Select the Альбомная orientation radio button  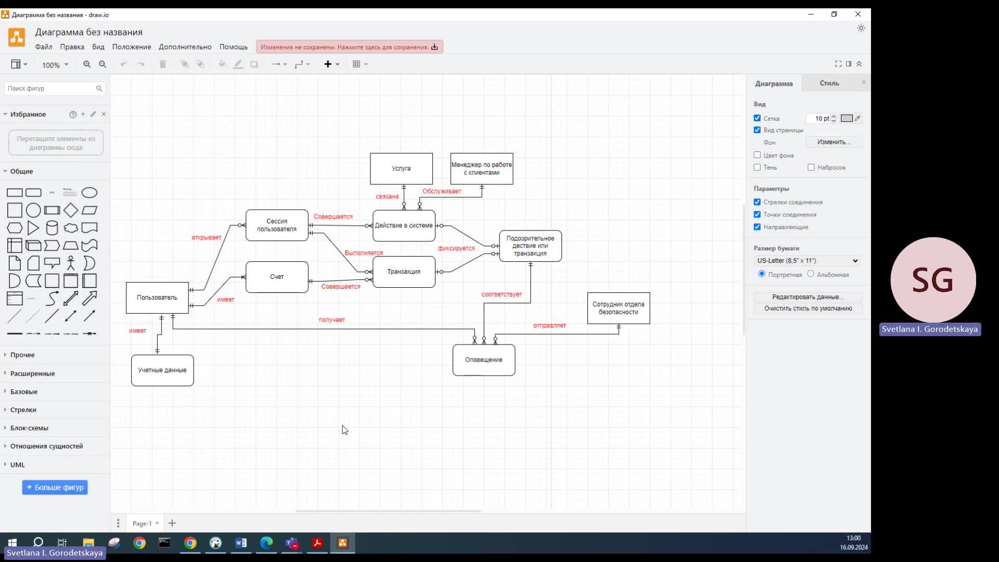[811, 274]
